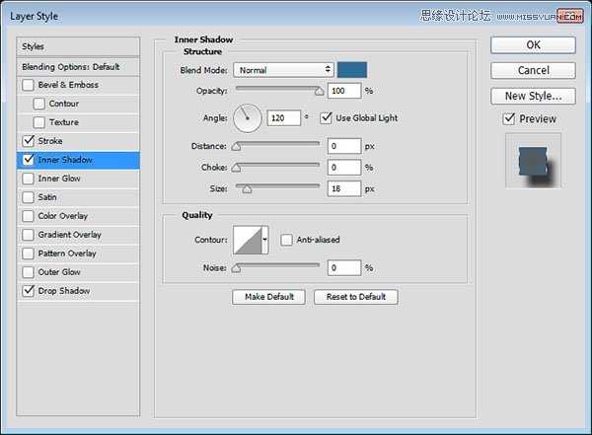Click the layer style preview thumbnail
The width and height of the screenshot is (592, 435).
click(x=533, y=161)
